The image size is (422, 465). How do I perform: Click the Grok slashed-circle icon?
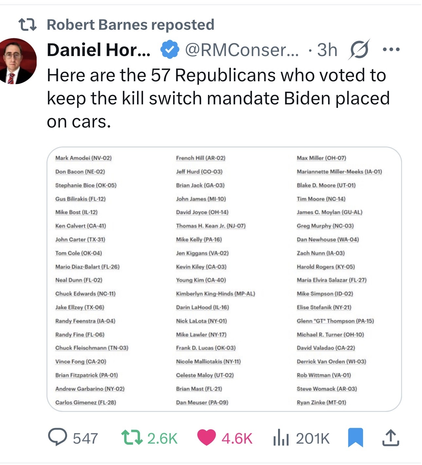[359, 50]
